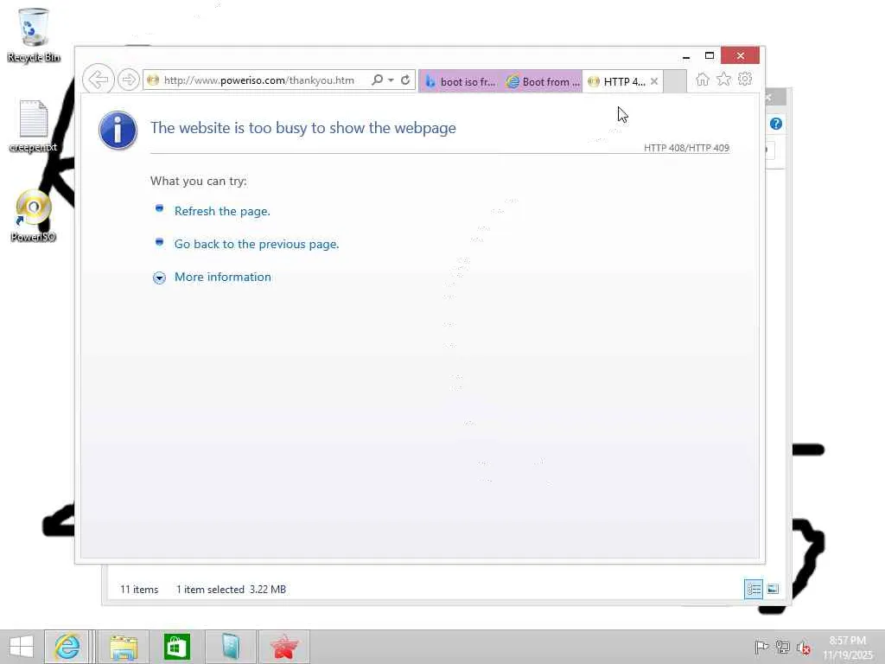Switch to the 'boot iso fr...' tab
The image size is (885, 664).
coord(460,81)
